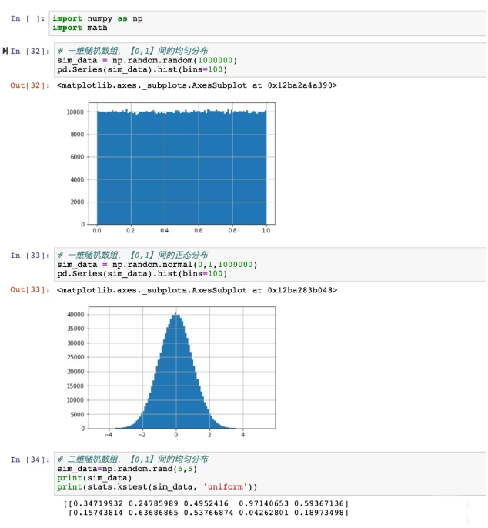Focus the In [32] uniform distribution code cell
Screen dimensions: 488x528
(x=269, y=60)
